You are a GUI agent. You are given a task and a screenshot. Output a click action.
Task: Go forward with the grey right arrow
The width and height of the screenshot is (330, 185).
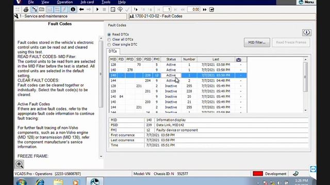89,9
